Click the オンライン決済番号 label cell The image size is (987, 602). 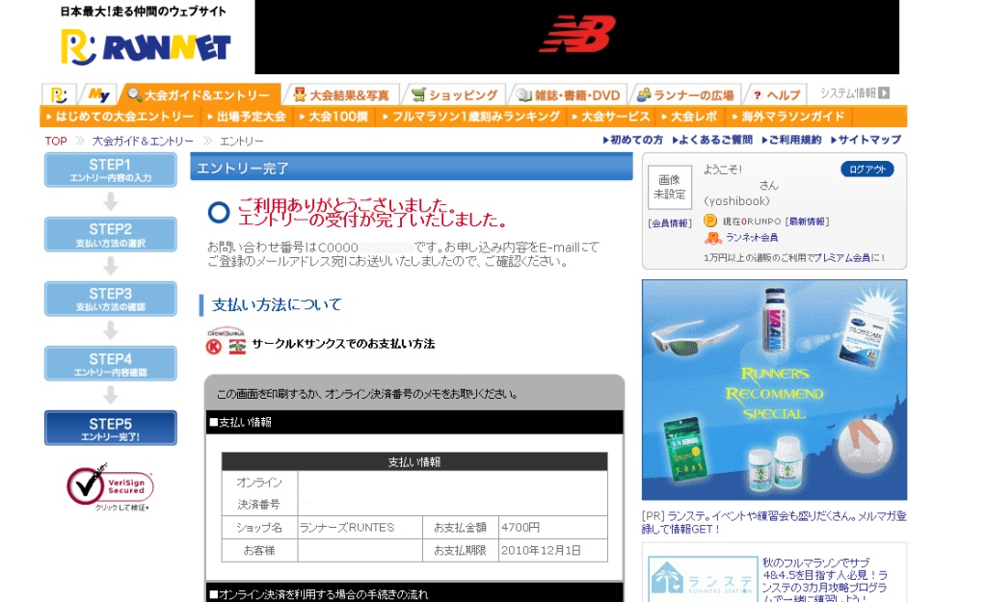point(259,493)
